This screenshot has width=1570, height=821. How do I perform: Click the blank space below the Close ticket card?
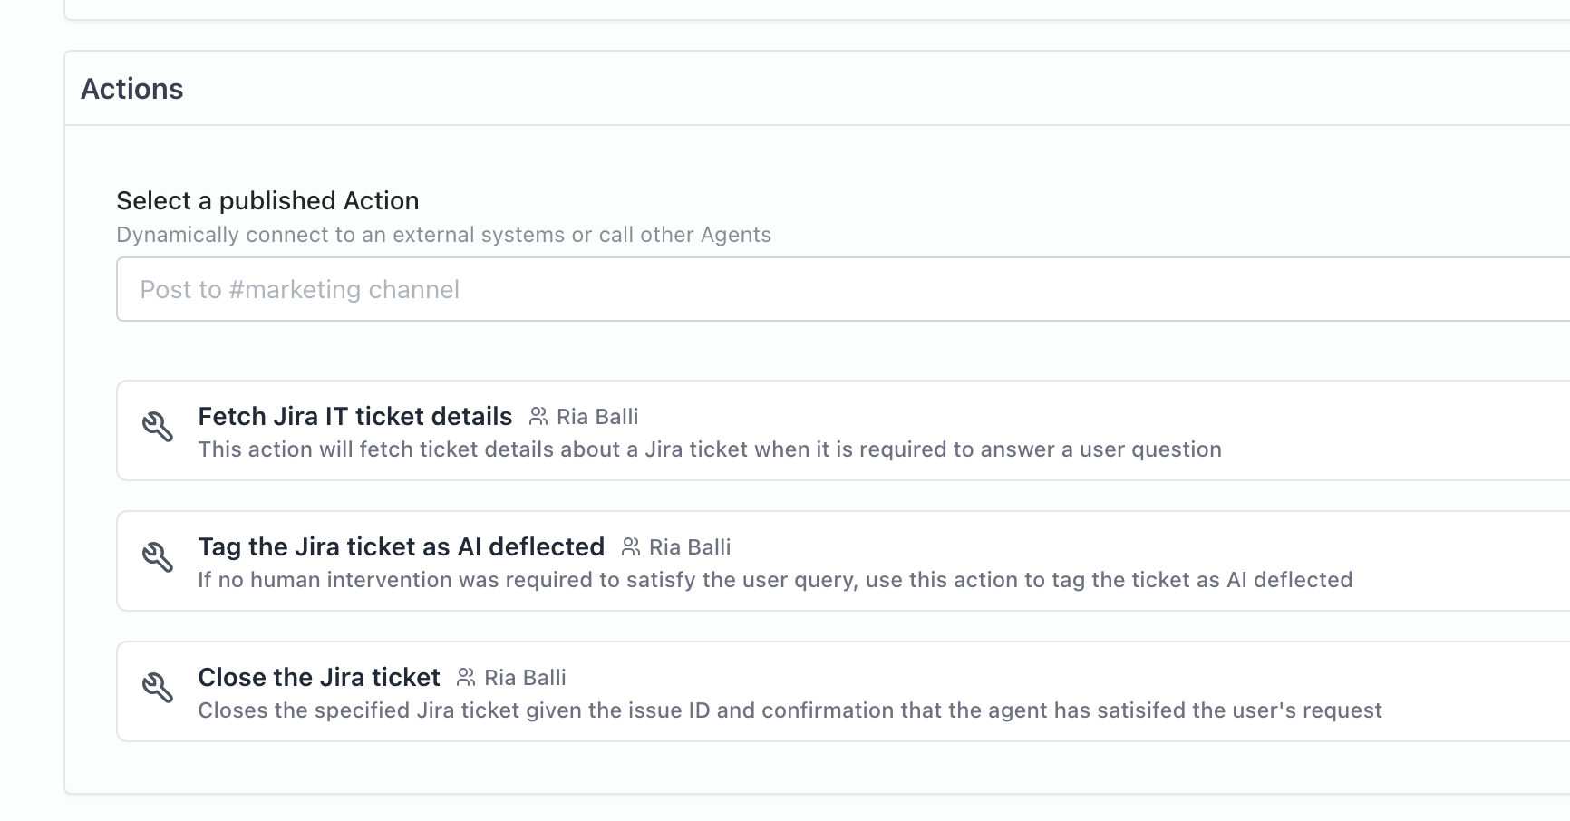[x=816, y=768]
